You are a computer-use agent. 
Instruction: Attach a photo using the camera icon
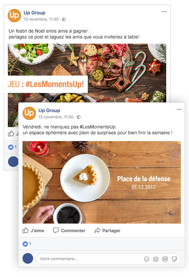tap(156, 259)
